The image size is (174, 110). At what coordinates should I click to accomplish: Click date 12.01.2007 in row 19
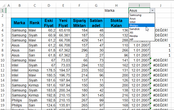click(x=139, y=105)
